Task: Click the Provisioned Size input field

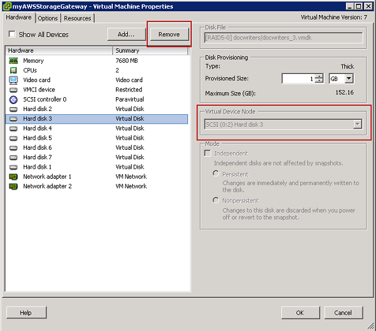Action: (x=298, y=78)
